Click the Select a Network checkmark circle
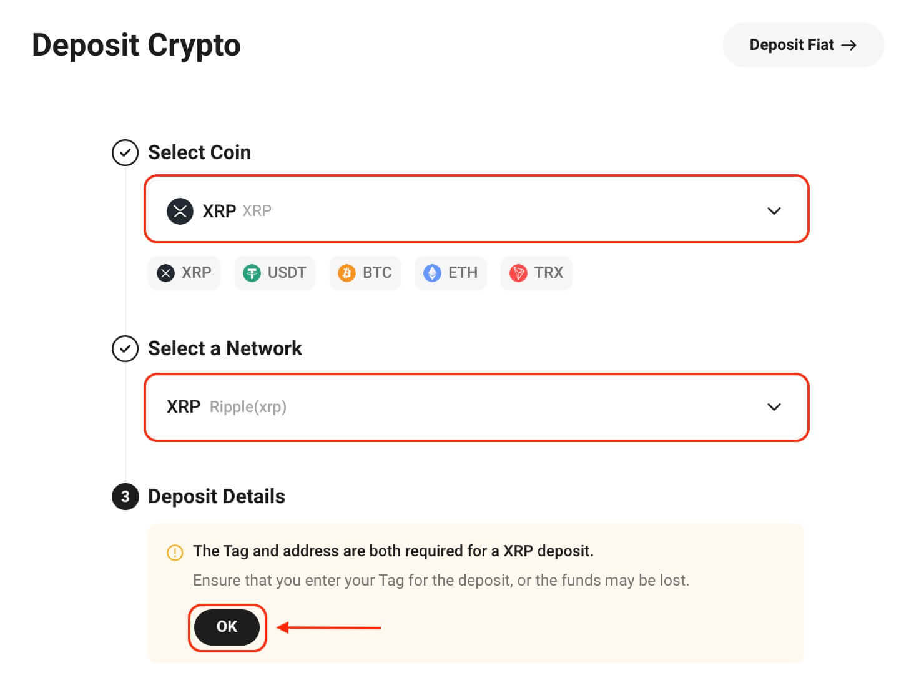Viewport: 919px width, 673px height. pos(125,349)
